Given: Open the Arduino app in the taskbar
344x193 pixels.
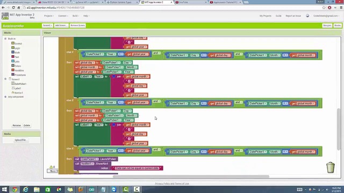Looking at the screenshot, I should click(x=92, y=189).
